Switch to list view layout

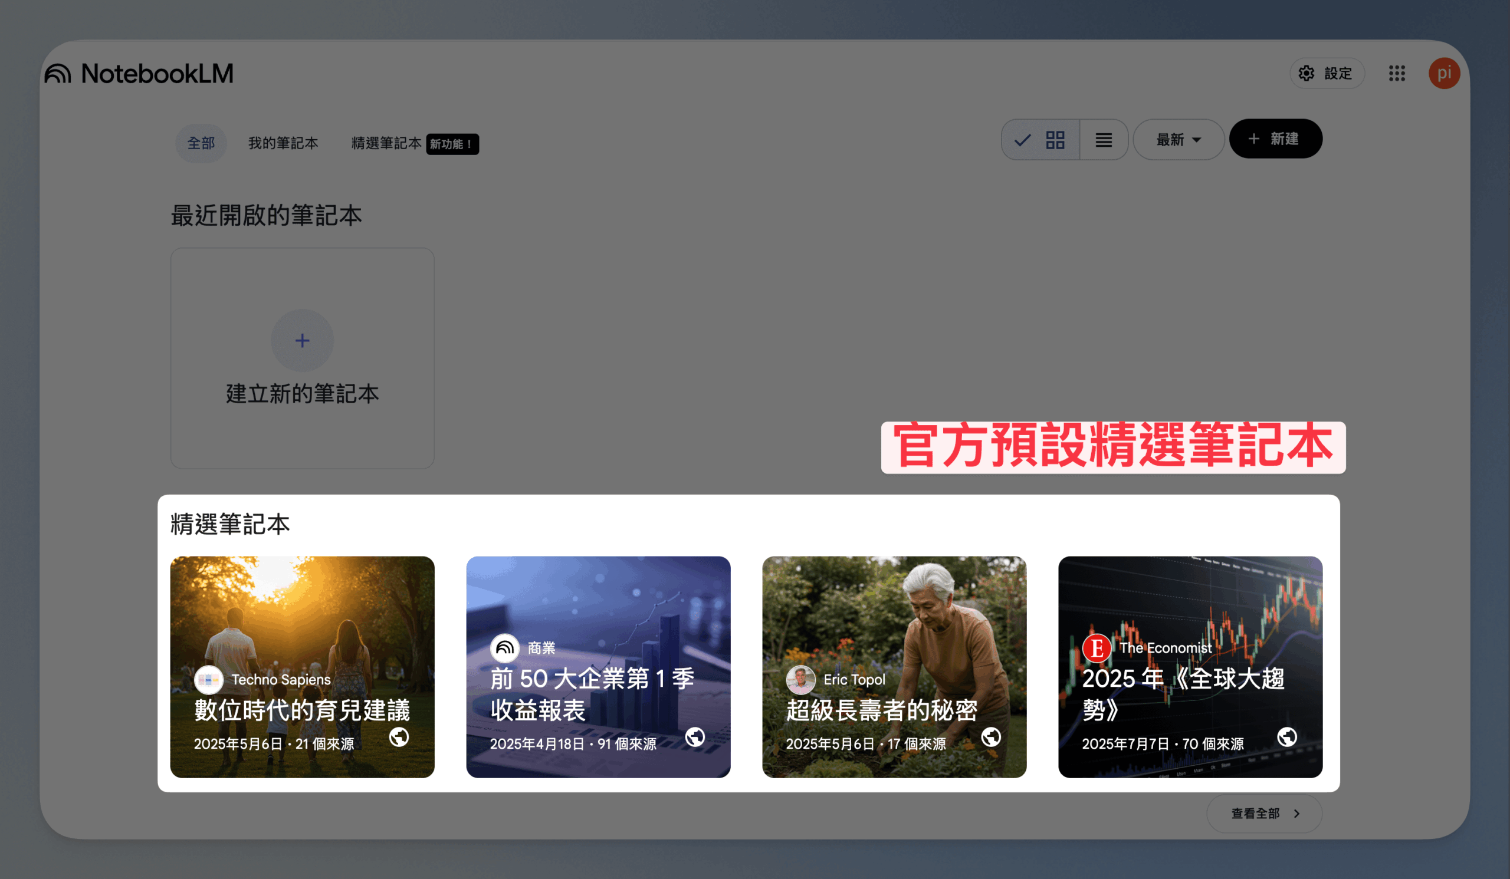click(1104, 140)
